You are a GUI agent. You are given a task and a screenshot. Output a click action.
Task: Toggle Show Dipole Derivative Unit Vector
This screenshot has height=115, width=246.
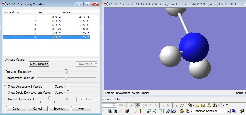(5, 93)
